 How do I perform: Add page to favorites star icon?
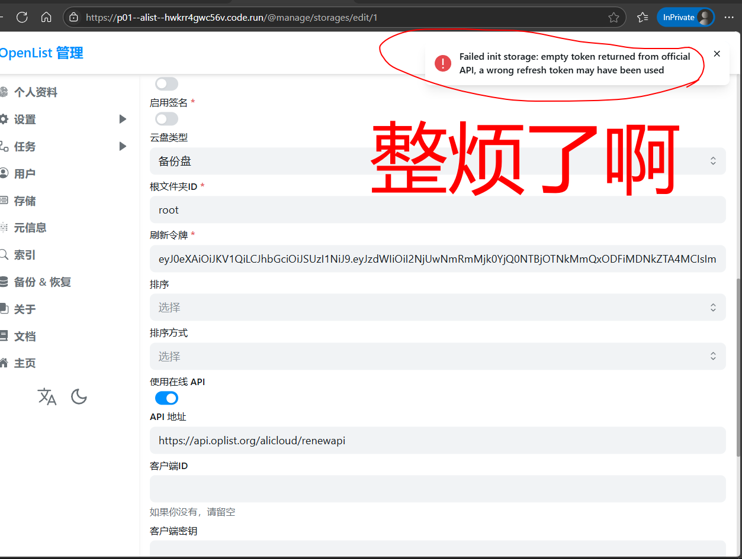pyautogui.click(x=613, y=17)
